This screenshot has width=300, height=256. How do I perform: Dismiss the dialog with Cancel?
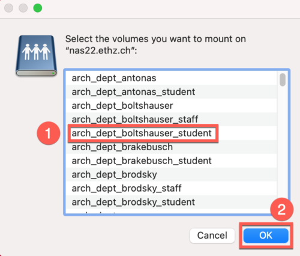tap(212, 236)
